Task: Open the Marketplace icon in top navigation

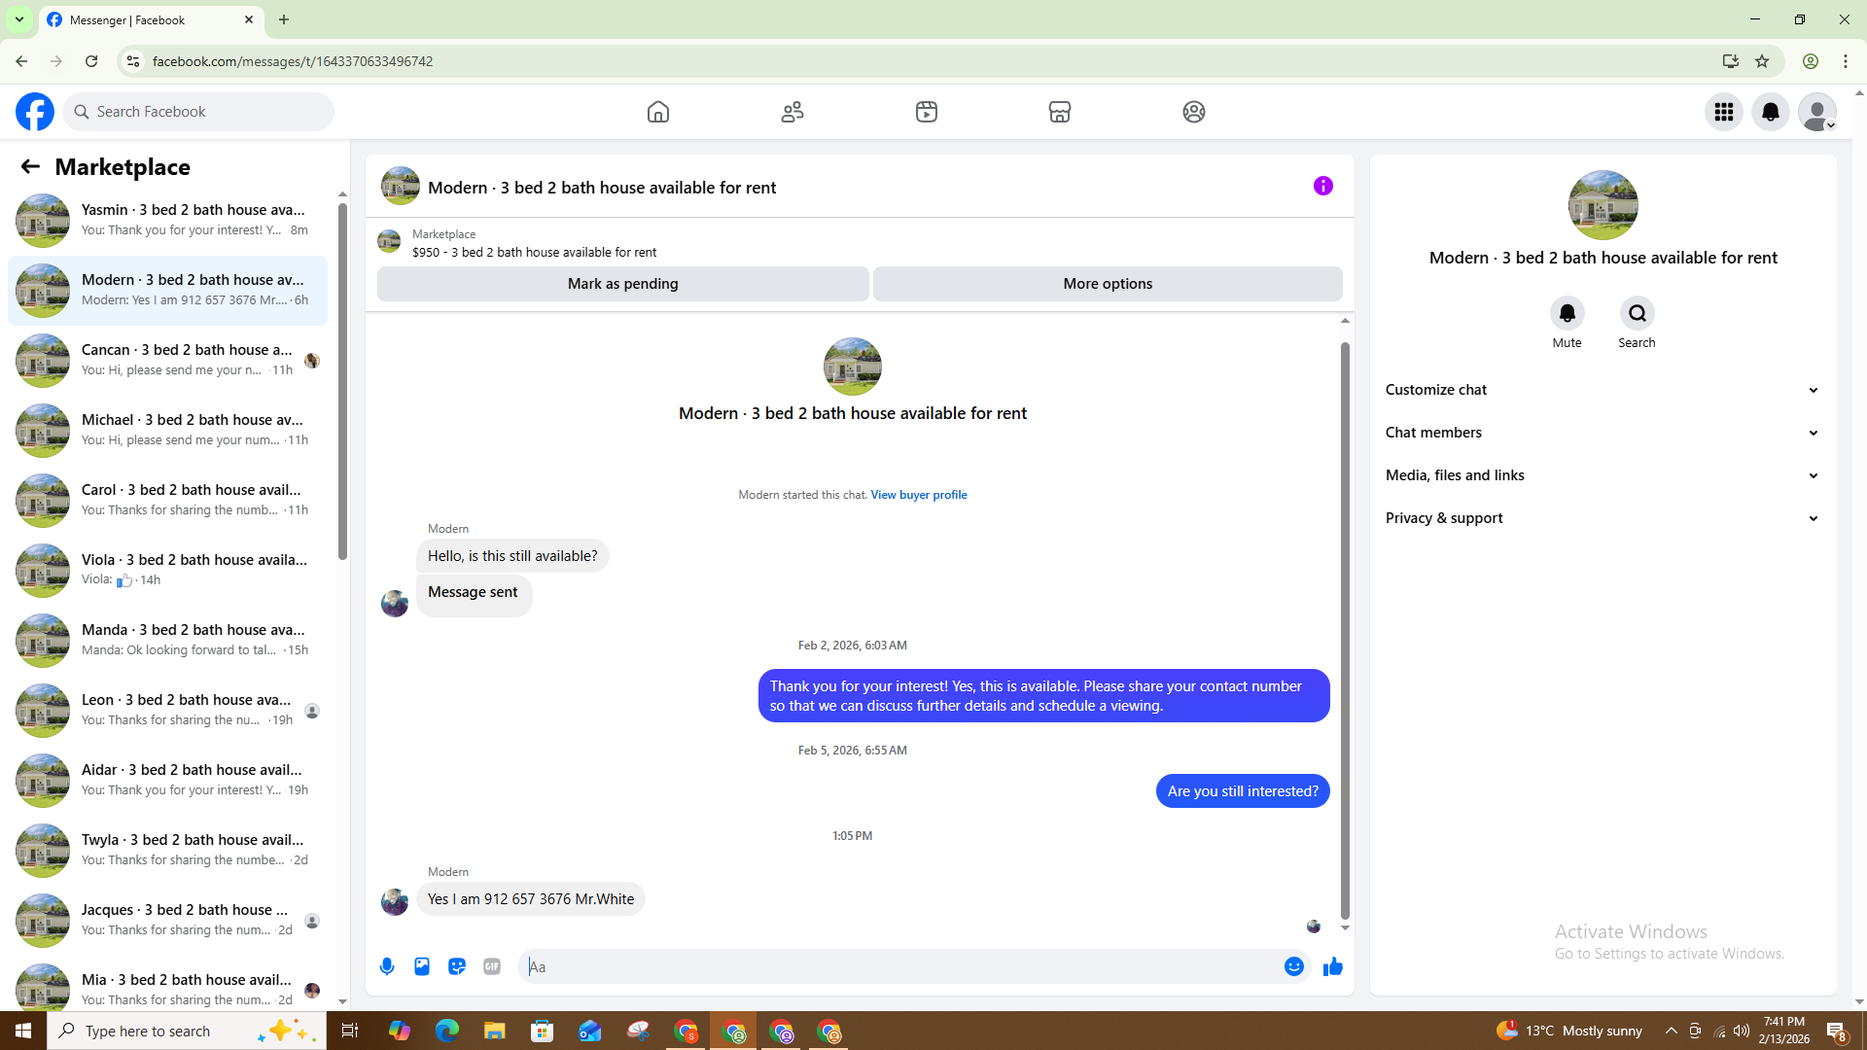Action: coord(1060,112)
